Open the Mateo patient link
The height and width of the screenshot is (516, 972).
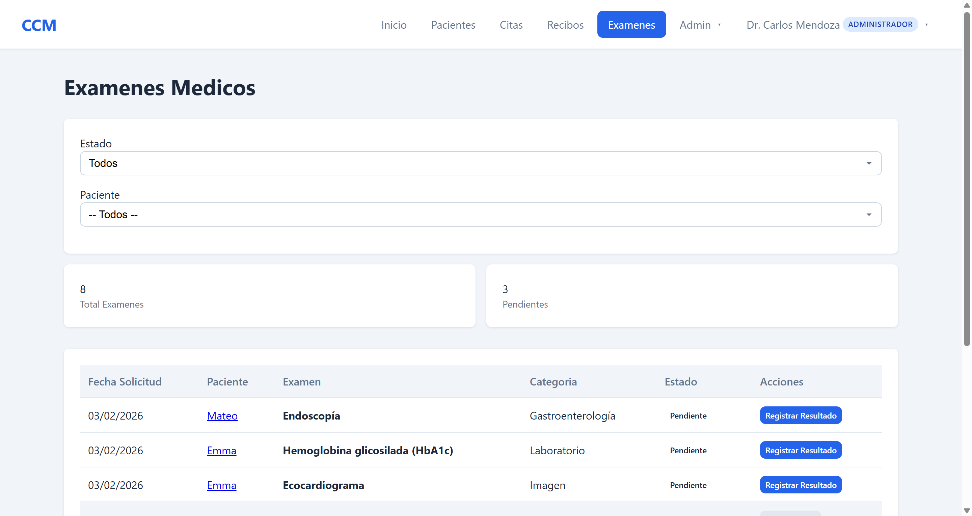222,415
